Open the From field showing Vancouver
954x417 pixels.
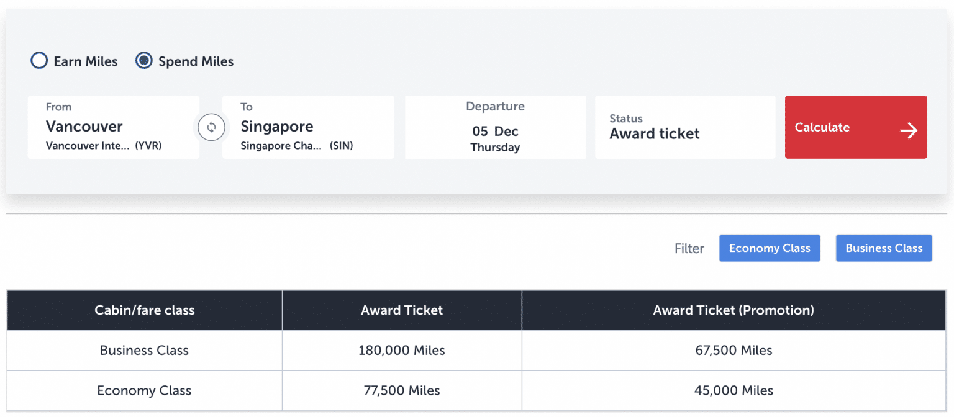113,127
